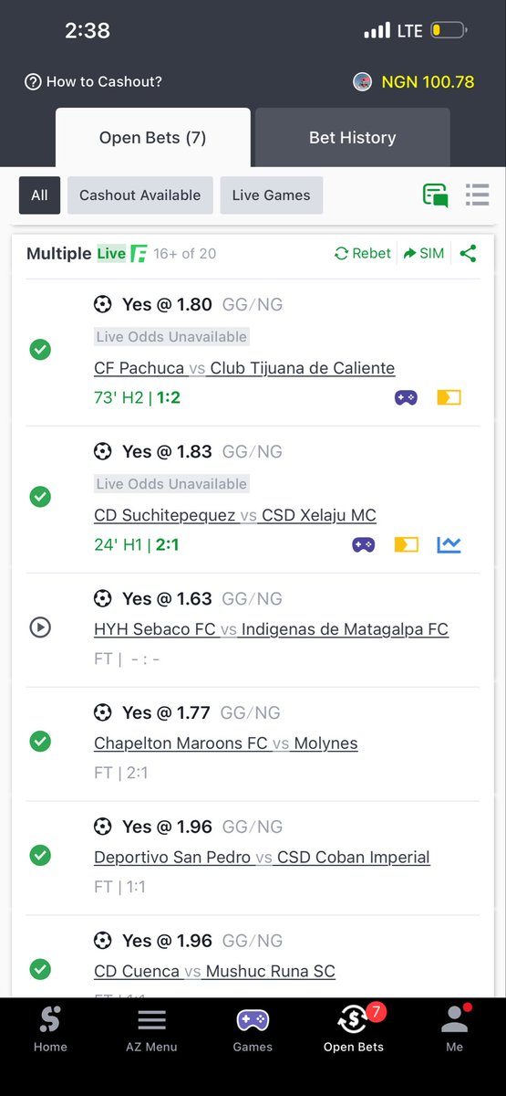Screen dimensions: 506x1096
Task: Tap the SIM button
Action: (x=424, y=253)
